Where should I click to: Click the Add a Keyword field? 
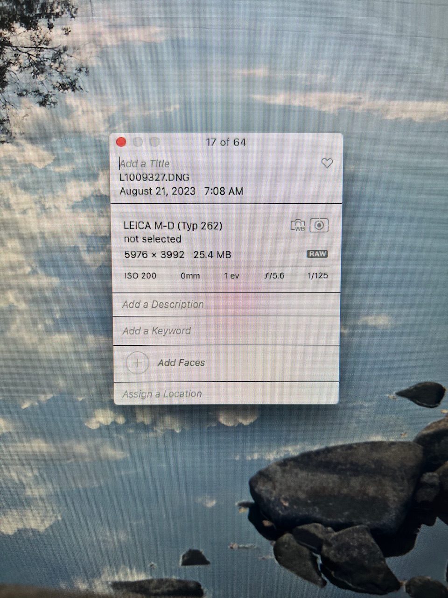[157, 331]
